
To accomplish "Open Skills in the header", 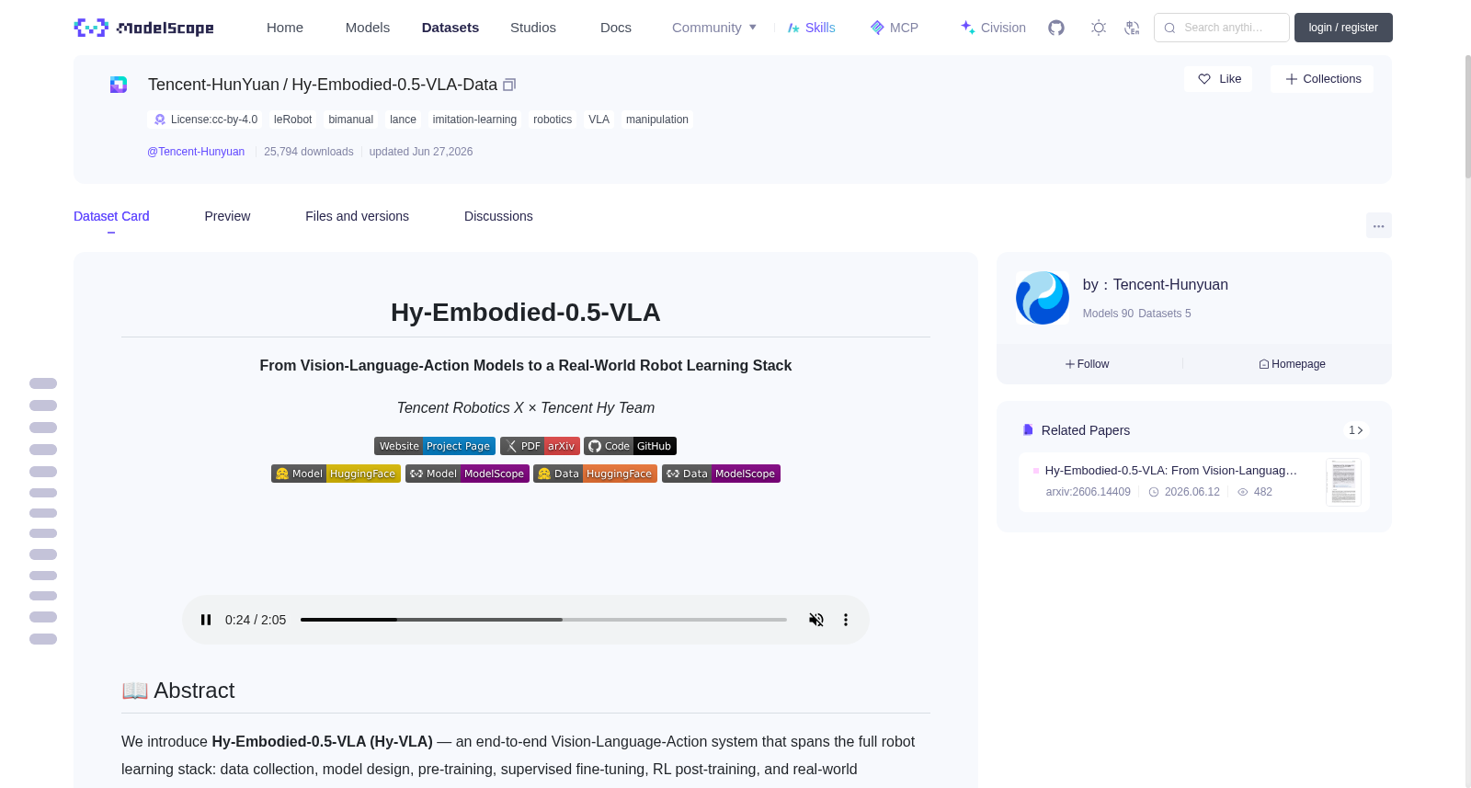I will click(x=811, y=28).
